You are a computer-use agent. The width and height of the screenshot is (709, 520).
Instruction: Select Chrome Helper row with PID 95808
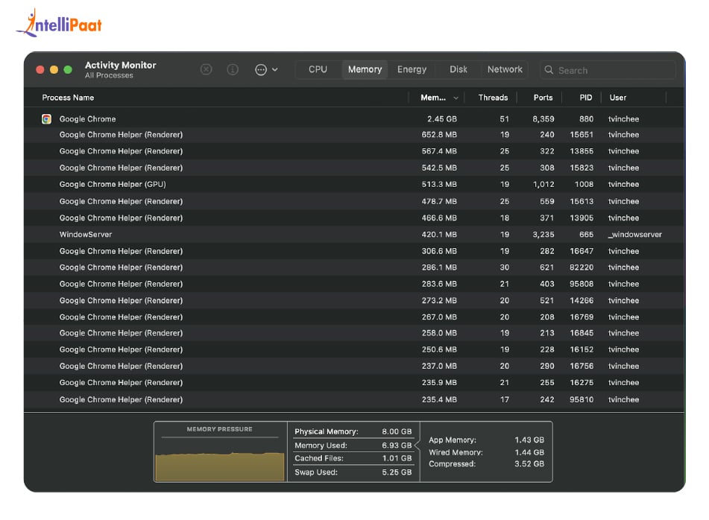click(355, 284)
